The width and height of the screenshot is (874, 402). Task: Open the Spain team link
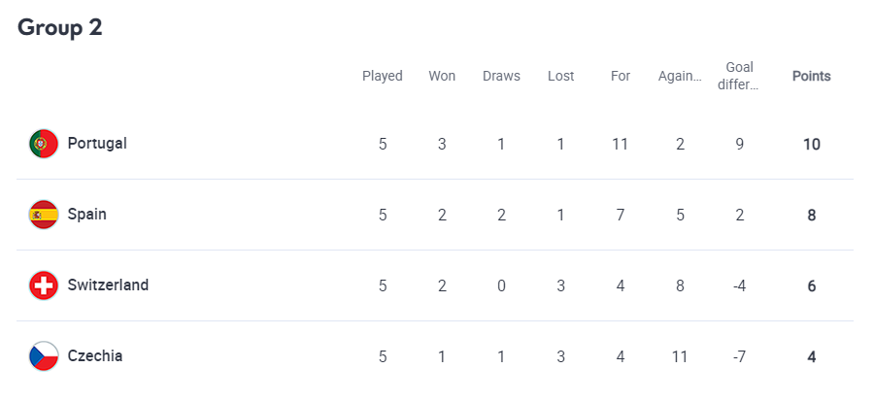(x=87, y=215)
